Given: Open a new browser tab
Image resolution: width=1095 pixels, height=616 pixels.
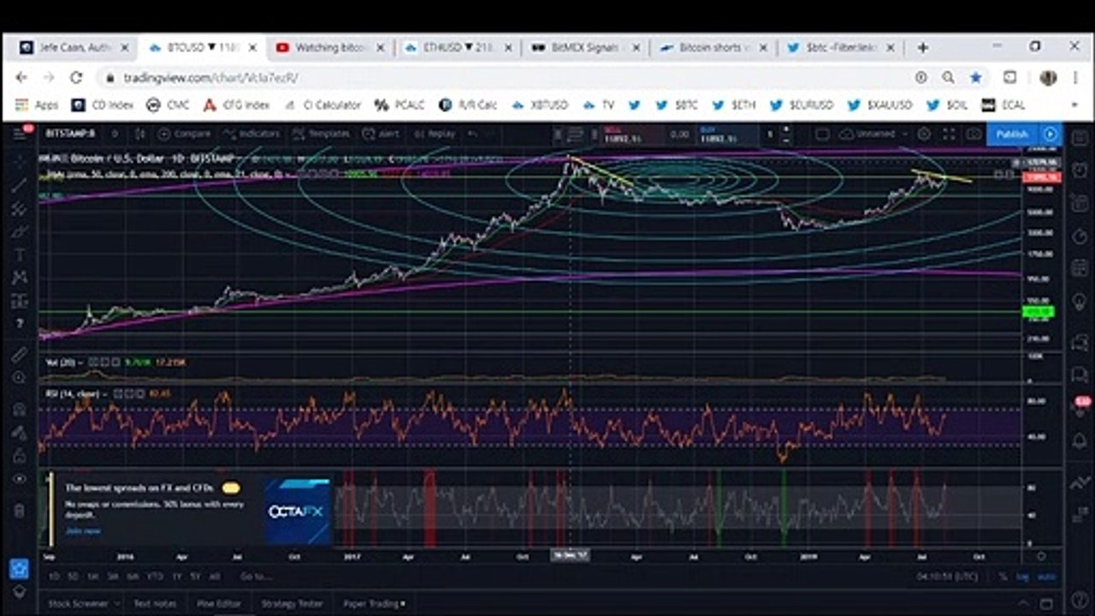Looking at the screenshot, I should coord(922,48).
